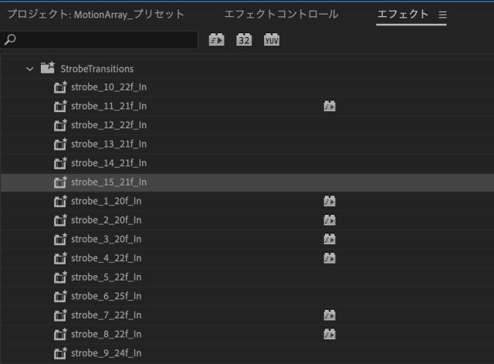
Task: Toggle the 32-bit Color effects filter
Action: click(244, 40)
